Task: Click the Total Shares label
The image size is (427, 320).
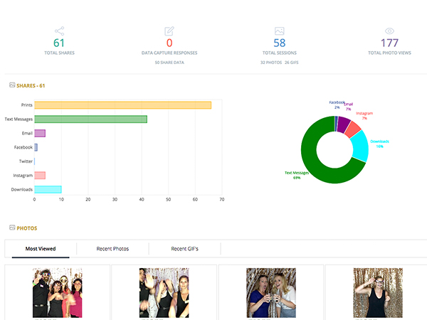Action: coord(59,53)
